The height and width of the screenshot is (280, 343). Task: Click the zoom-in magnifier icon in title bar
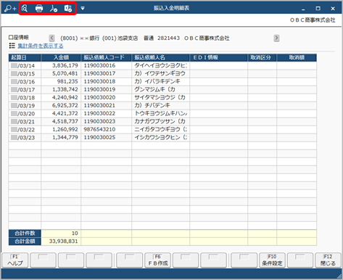(x=10, y=9)
